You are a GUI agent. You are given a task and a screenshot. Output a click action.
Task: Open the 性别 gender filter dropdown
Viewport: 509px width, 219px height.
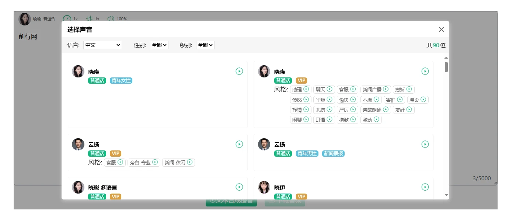click(159, 45)
